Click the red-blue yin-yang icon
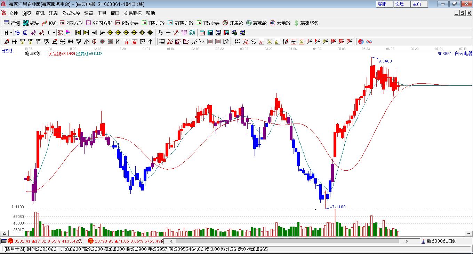 pyautogui.click(x=361, y=42)
